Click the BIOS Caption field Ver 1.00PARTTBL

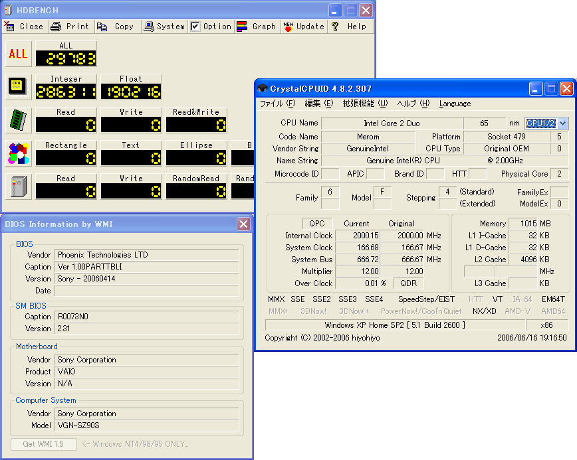coord(147,267)
